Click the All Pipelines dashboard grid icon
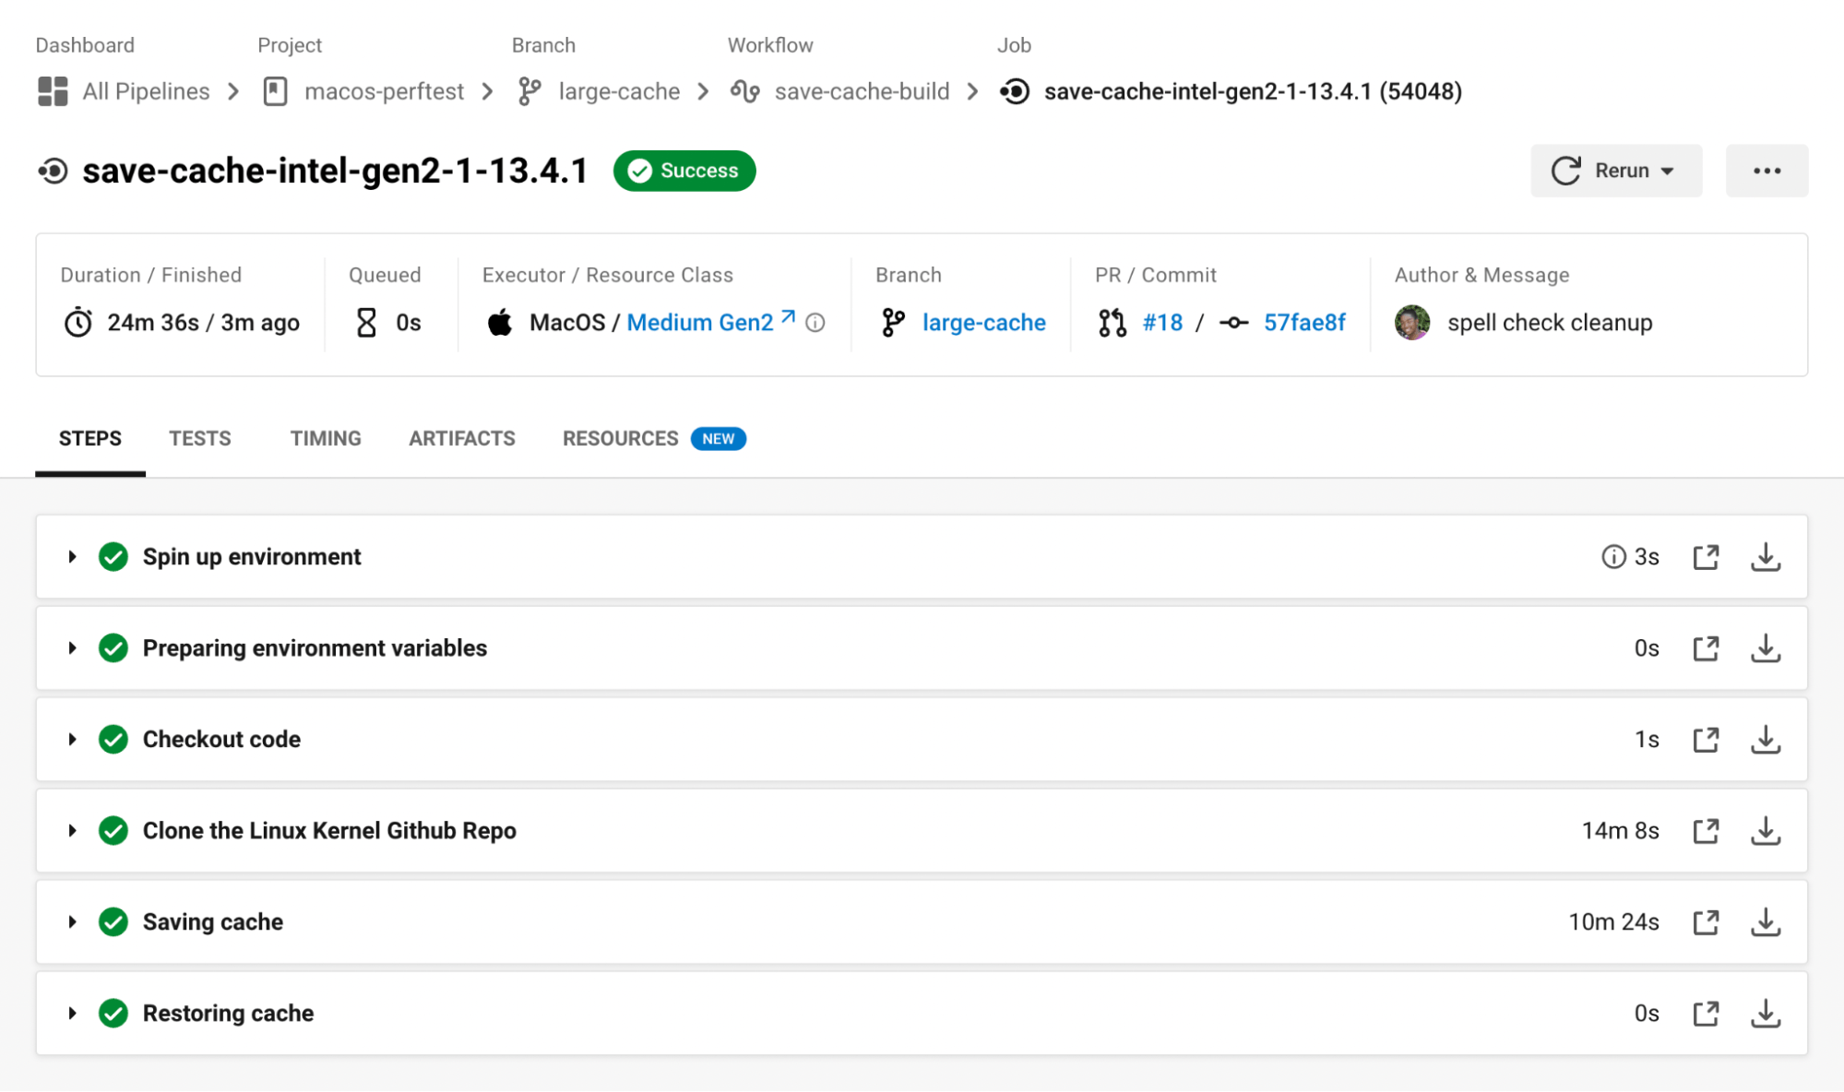The image size is (1844, 1092). click(x=53, y=91)
